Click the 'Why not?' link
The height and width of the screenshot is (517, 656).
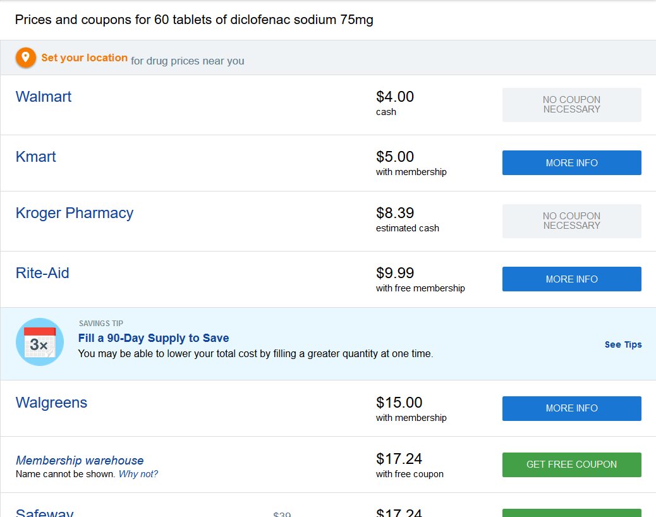[x=138, y=474]
